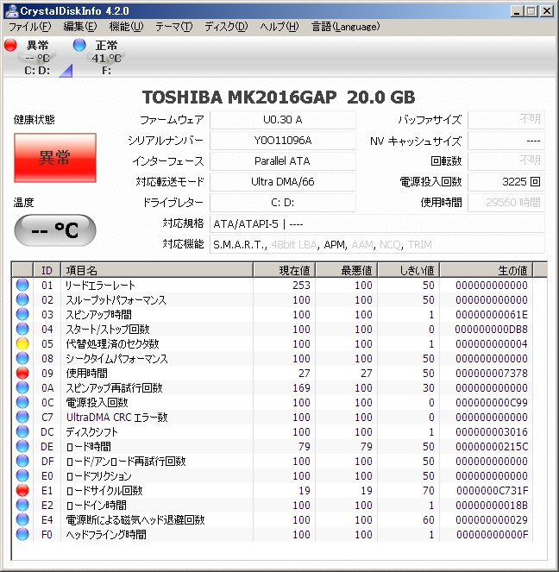Select the UltraDMA CRC エラー数 attribute name

pos(116,417)
